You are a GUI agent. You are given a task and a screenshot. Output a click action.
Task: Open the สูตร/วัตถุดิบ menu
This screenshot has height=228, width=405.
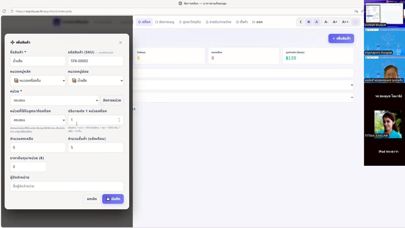pos(190,22)
